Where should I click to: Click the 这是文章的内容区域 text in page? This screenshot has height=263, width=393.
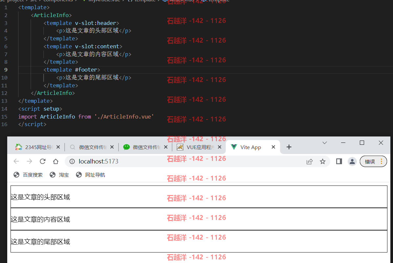(x=40, y=219)
